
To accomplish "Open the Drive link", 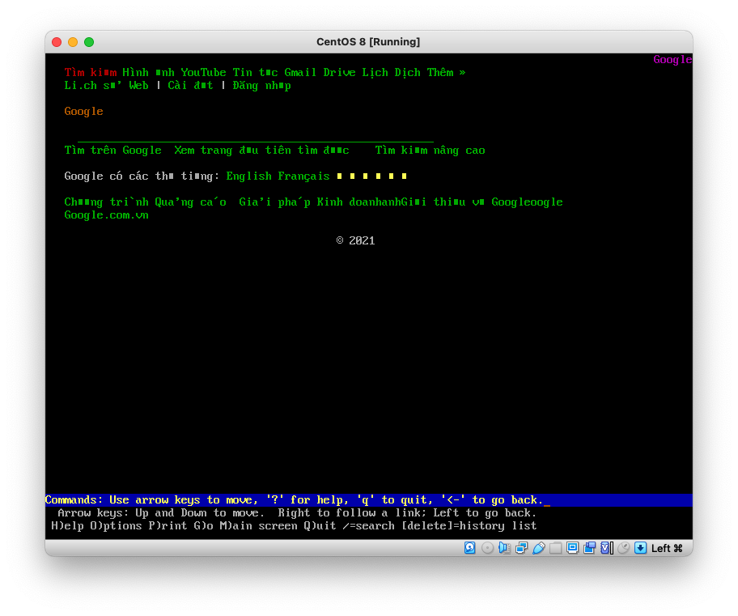I will pyautogui.click(x=339, y=73).
